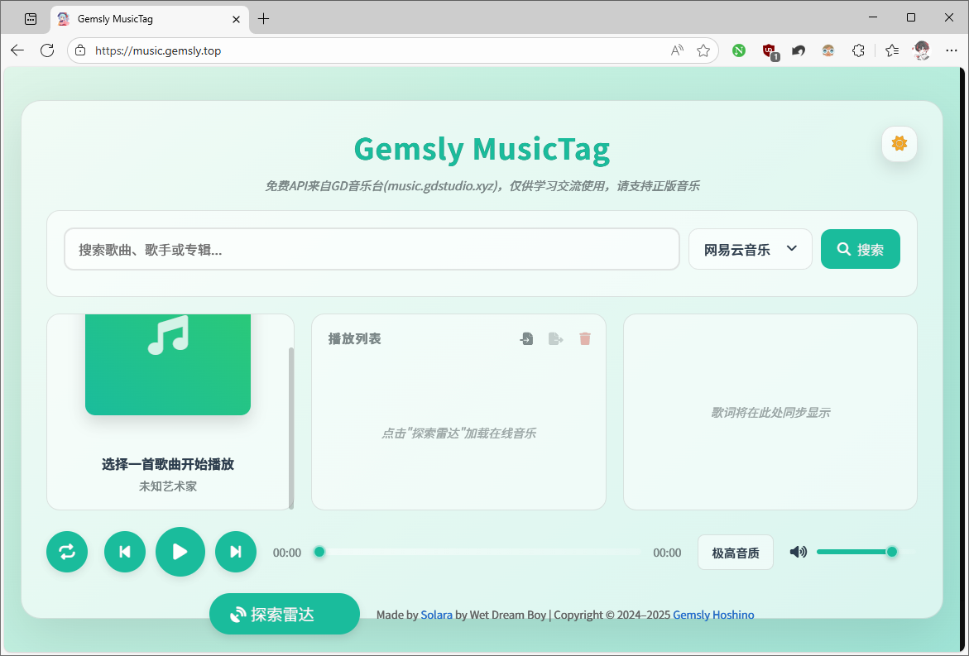Screen dimensions: 969x656
Task: Open the Gemsly Hoshino footer link
Action: pos(712,615)
